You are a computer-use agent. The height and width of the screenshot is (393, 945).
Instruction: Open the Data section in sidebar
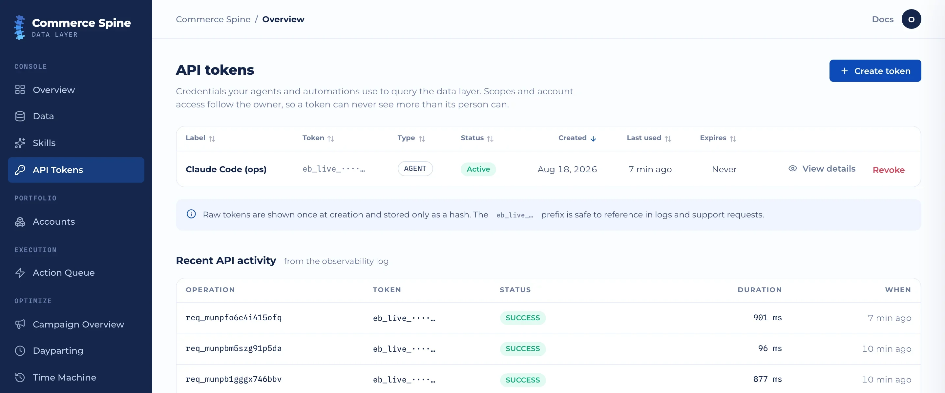(x=76, y=116)
